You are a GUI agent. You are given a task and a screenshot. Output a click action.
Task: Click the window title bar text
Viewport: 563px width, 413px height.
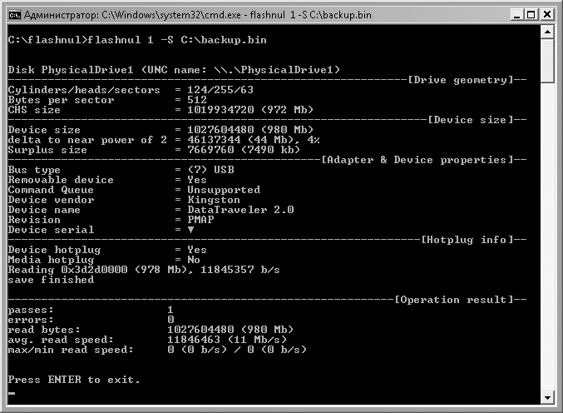(x=197, y=15)
